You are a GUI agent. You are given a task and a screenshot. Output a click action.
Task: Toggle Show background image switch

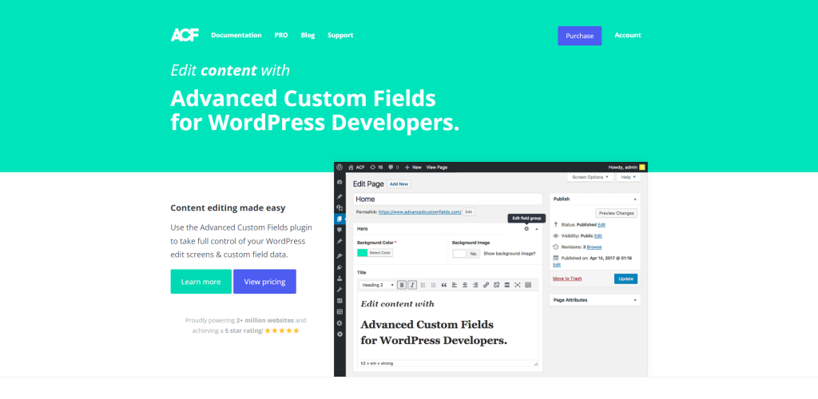click(467, 254)
